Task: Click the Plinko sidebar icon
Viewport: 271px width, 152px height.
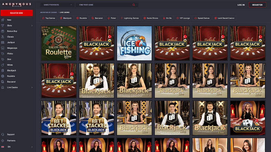Action: pos(2,54)
